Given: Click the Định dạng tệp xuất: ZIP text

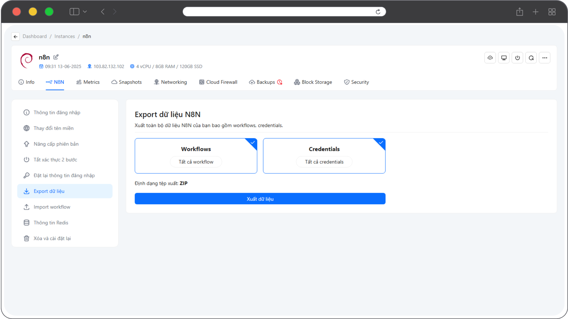Looking at the screenshot, I should point(161,183).
